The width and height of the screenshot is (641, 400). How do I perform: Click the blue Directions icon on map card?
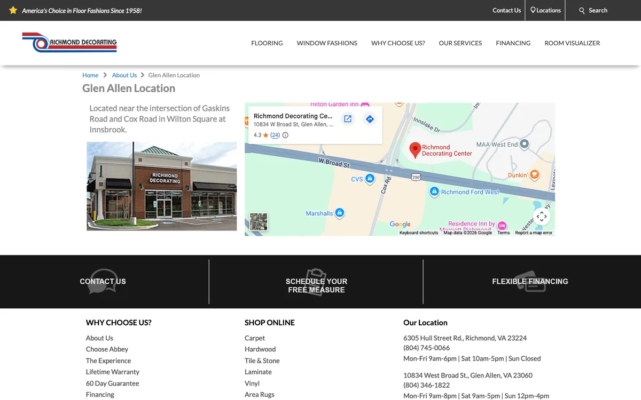click(x=370, y=119)
